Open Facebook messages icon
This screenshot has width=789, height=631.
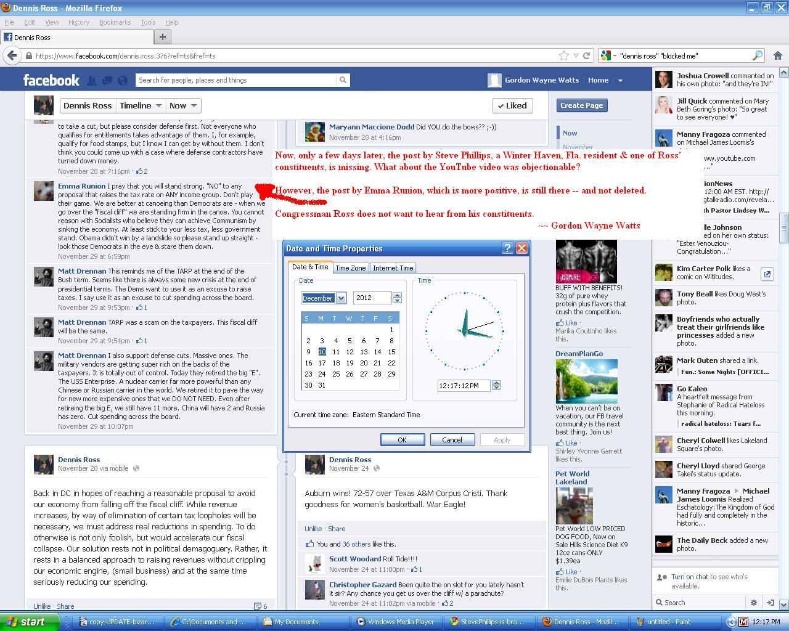click(x=107, y=80)
